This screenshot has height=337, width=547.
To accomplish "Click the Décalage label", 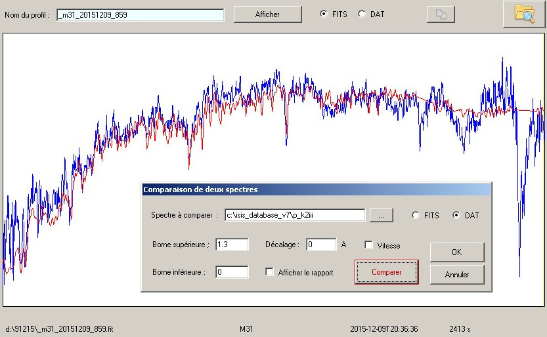I will (282, 245).
